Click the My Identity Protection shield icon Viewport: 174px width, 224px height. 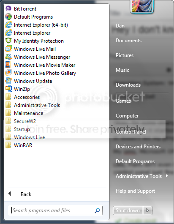pyautogui.click(x=8, y=41)
